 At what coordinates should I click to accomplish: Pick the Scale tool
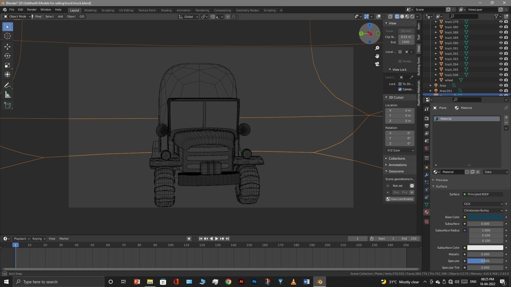coord(7,65)
